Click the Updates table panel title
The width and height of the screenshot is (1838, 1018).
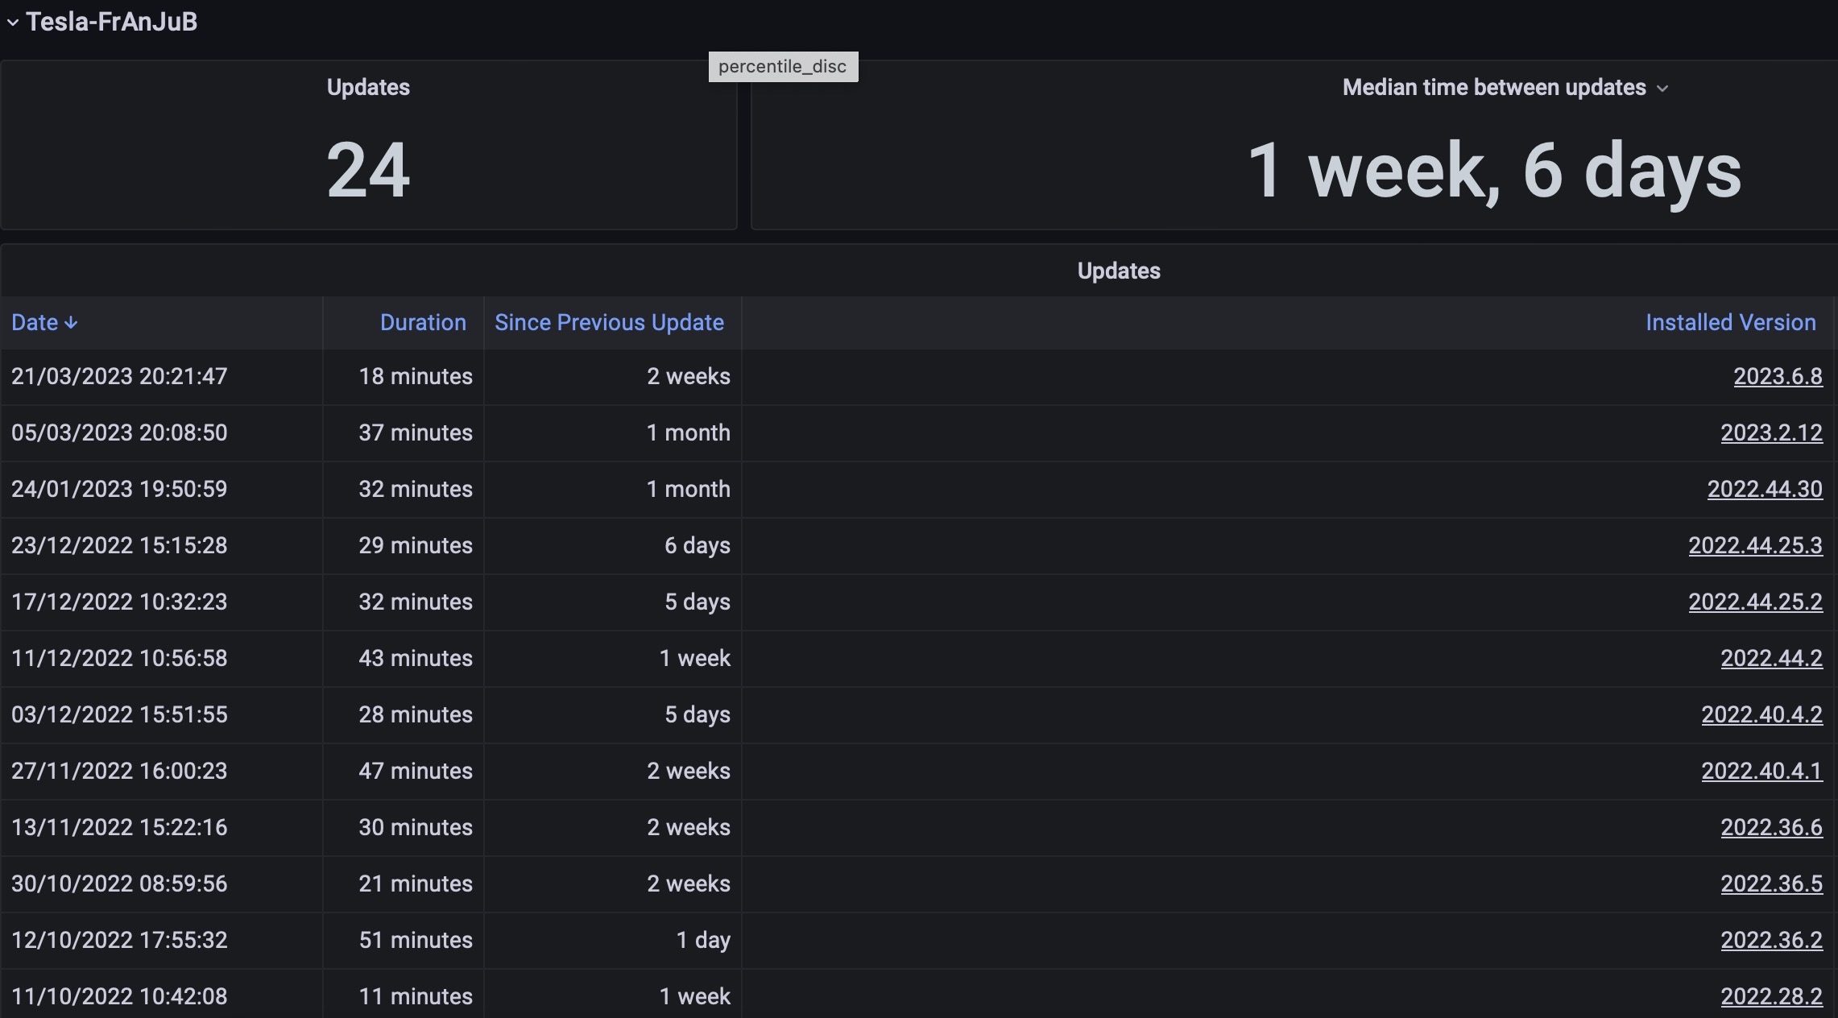click(1118, 271)
